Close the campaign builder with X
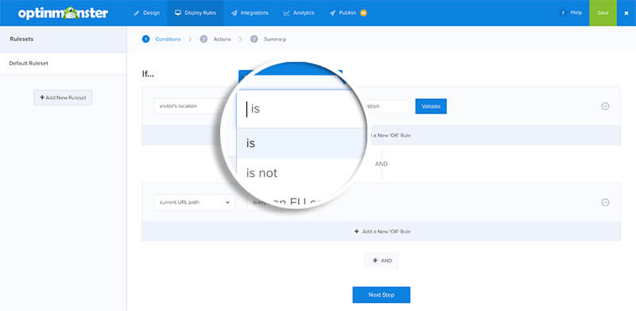Image resolution: width=636 pixels, height=311 pixels. [x=626, y=13]
